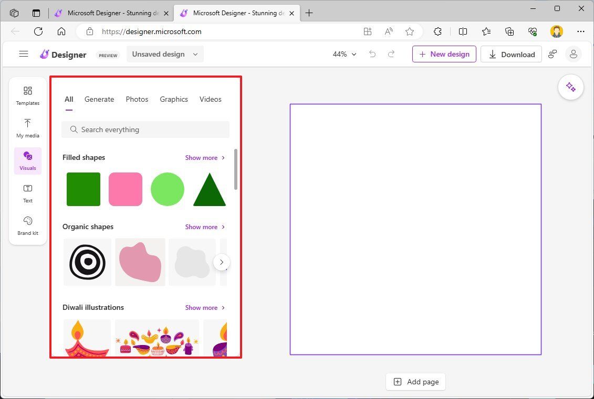Open the Text panel

27,193
